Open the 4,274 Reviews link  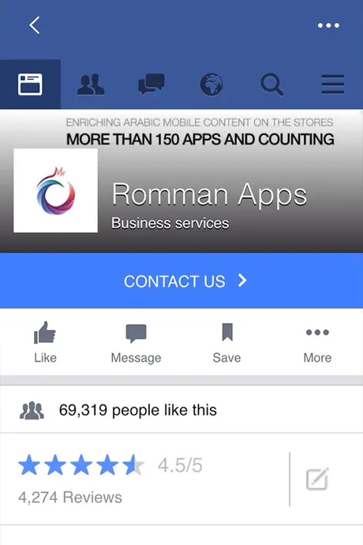pos(70,498)
